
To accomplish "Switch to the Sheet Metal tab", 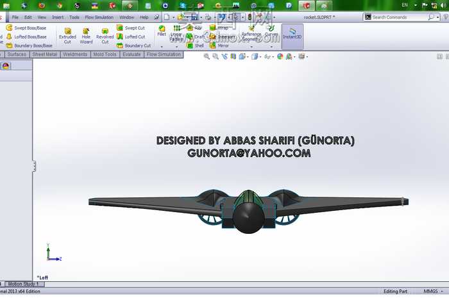I will (x=45, y=54).
